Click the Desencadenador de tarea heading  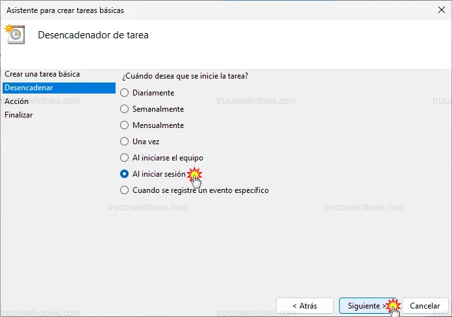(x=94, y=35)
